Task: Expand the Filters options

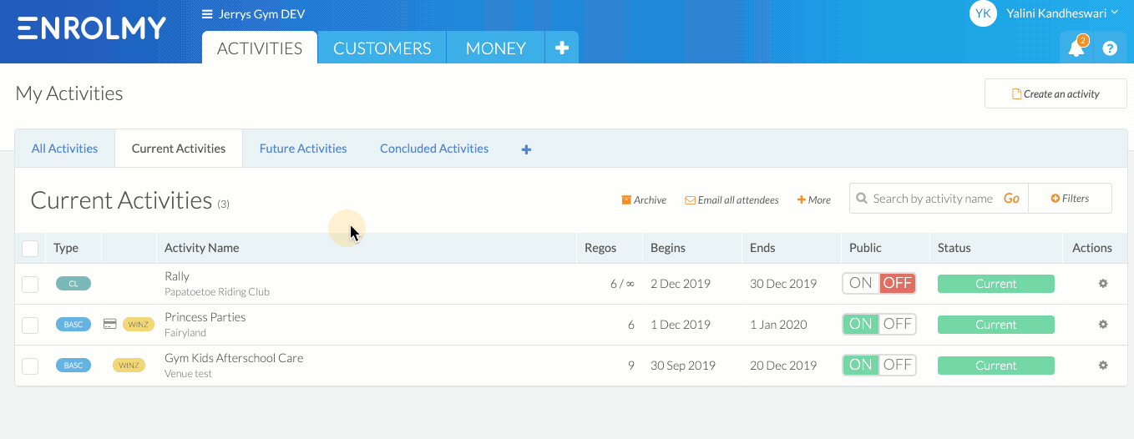Action: [1071, 199]
